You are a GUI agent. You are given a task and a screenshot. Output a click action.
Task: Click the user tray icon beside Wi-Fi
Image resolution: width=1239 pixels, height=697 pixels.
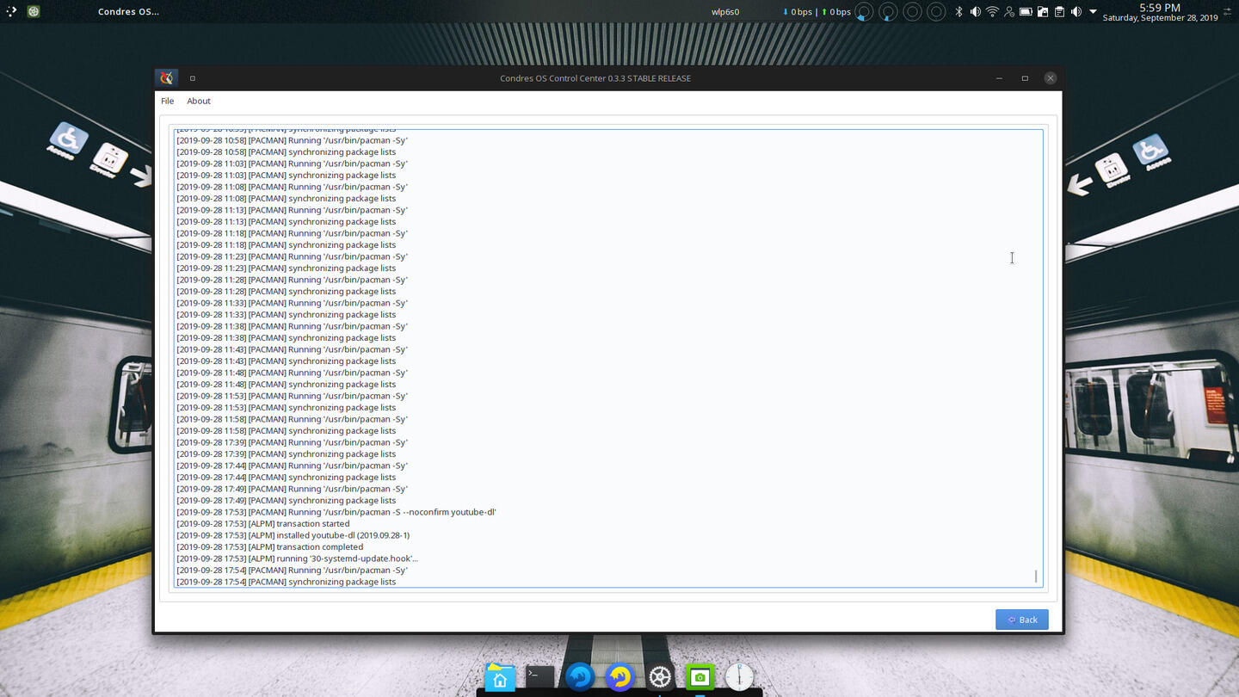tap(1008, 12)
